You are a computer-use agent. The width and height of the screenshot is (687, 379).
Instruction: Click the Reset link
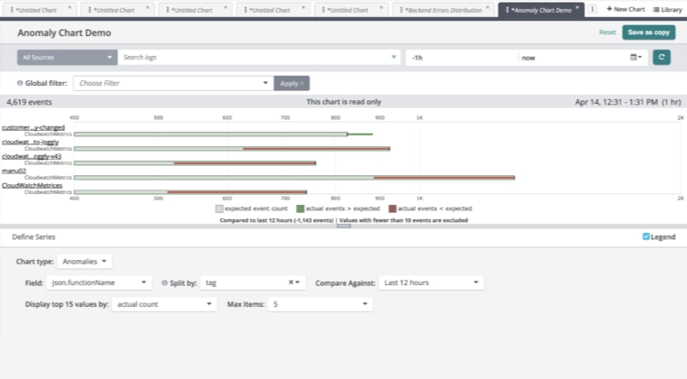point(607,32)
